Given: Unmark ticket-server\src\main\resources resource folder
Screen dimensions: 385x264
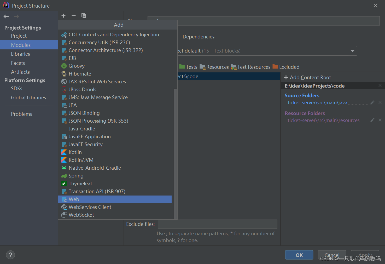Looking at the screenshot, I should tap(380, 120).
